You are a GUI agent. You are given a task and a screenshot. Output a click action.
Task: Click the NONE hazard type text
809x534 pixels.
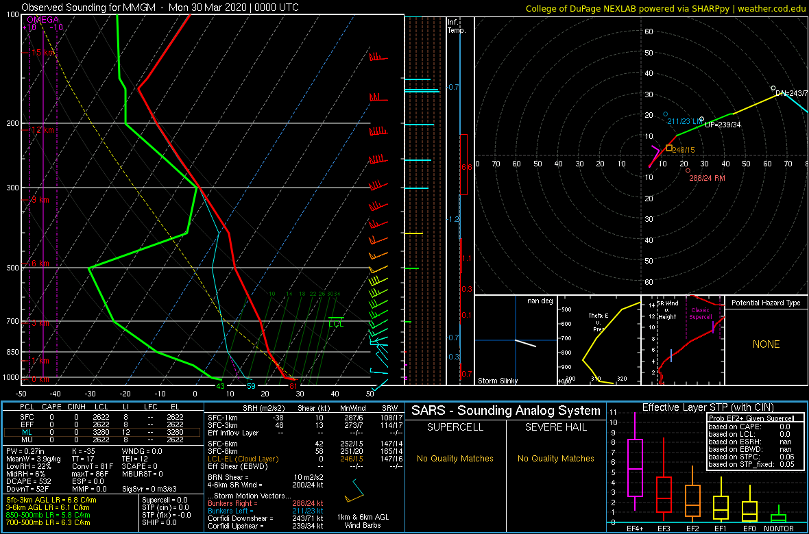[x=766, y=344]
